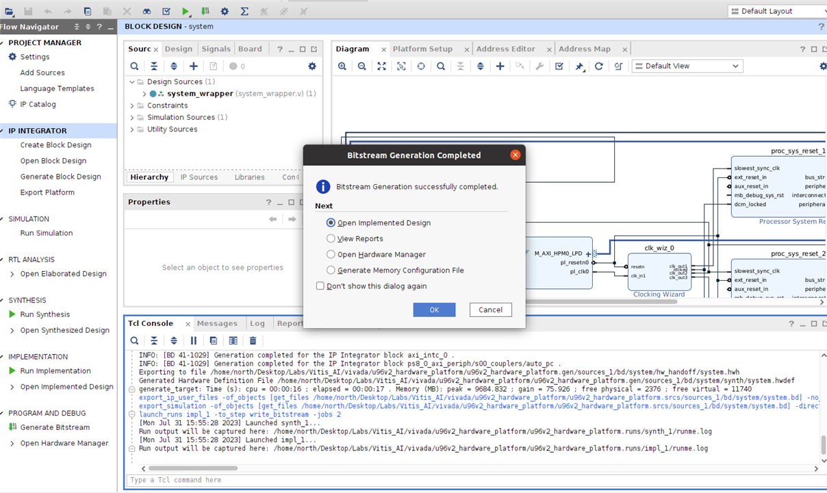Add IP with Diagram plus icon
This screenshot has height=493, width=827.
pos(500,66)
